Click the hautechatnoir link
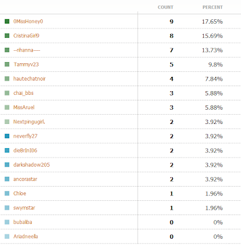The width and height of the screenshot is (241, 248). (x=29, y=79)
